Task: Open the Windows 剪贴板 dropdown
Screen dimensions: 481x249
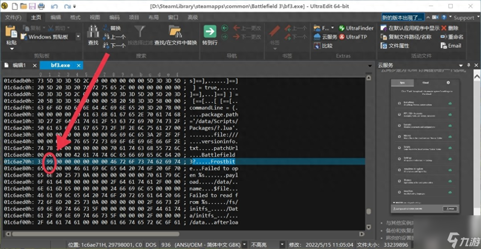Action: (78, 37)
